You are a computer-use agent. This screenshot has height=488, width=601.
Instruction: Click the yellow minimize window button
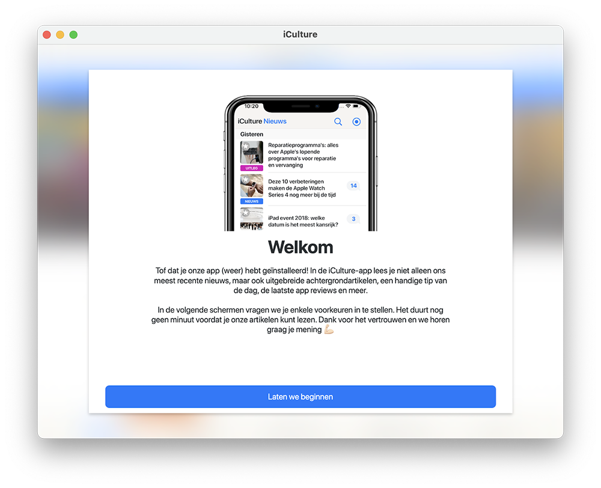pyautogui.click(x=60, y=35)
